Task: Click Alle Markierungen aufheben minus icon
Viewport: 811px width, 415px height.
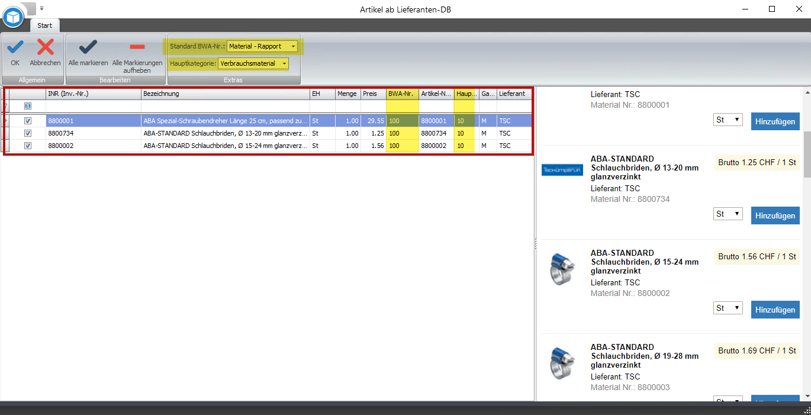Action: pyautogui.click(x=137, y=47)
